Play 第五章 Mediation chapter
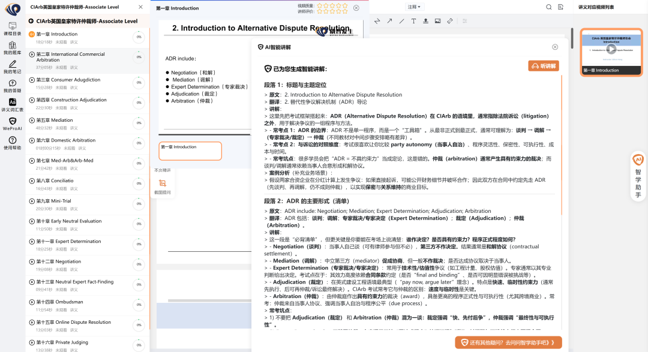 pos(32,121)
